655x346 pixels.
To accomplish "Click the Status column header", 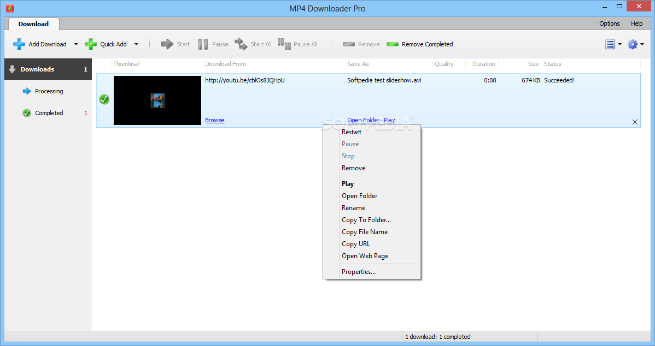I will click(x=553, y=64).
